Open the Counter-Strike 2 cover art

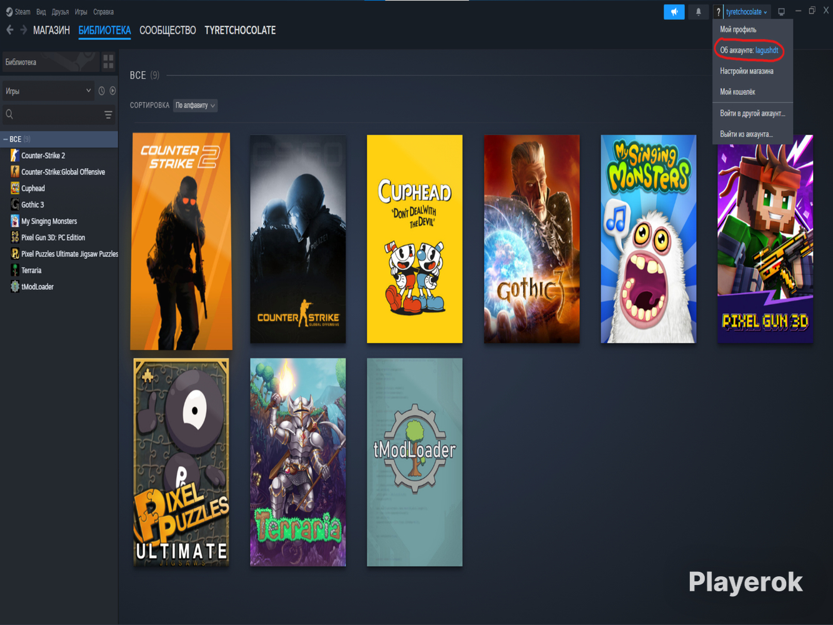click(x=181, y=241)
